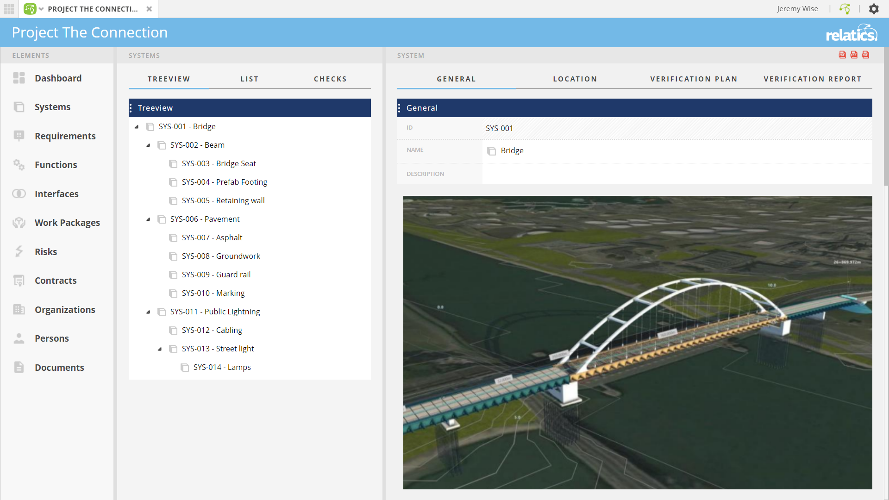This screenshot has height=500, width=889.
Task: Click the Jeremy Wise user name
Action: tap(797, 9)
